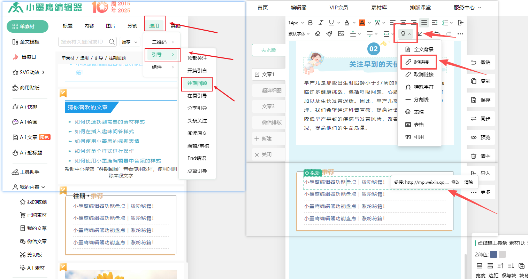Select 往期回顾 in the 引导 submenu
Image resolution: width=528 pixels, height=279 pixels.
click(x=197, y=83)
